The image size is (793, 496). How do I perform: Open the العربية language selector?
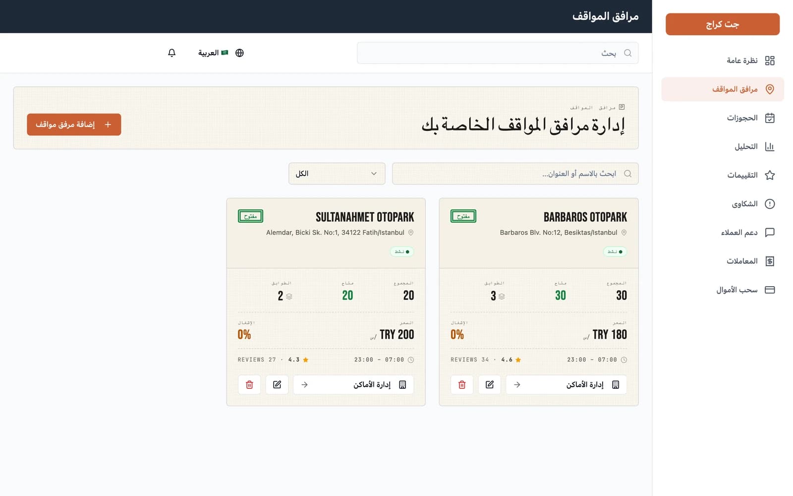click(221, 53)
